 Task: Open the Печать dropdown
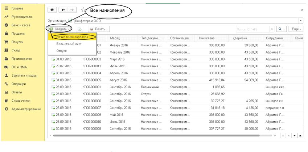99,29
